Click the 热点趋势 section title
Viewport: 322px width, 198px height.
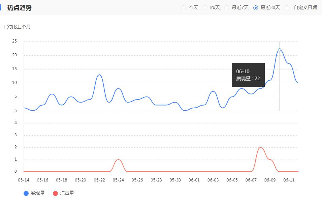[19, 8]
